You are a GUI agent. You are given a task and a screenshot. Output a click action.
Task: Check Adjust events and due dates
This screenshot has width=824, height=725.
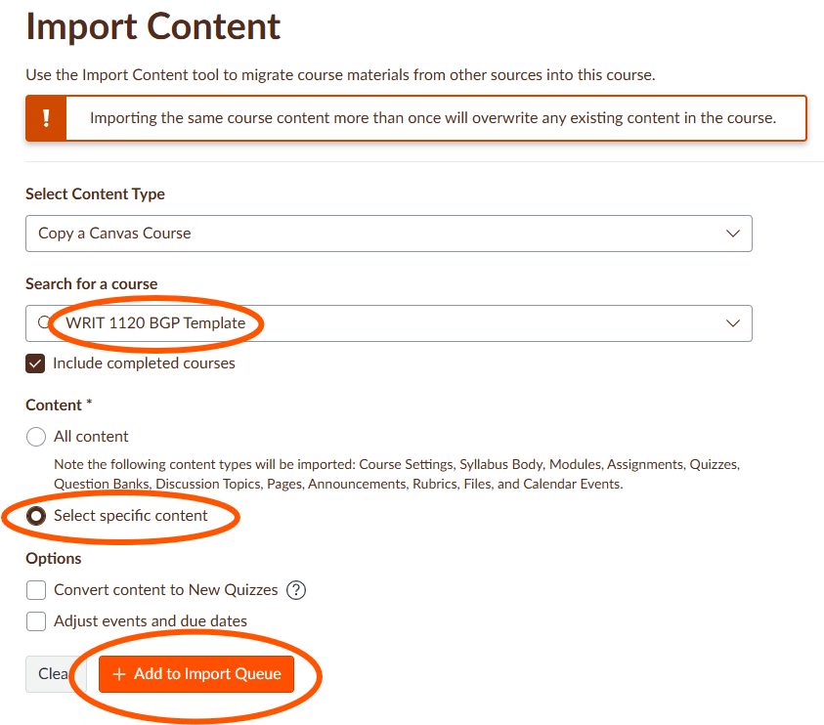(35, 621)
